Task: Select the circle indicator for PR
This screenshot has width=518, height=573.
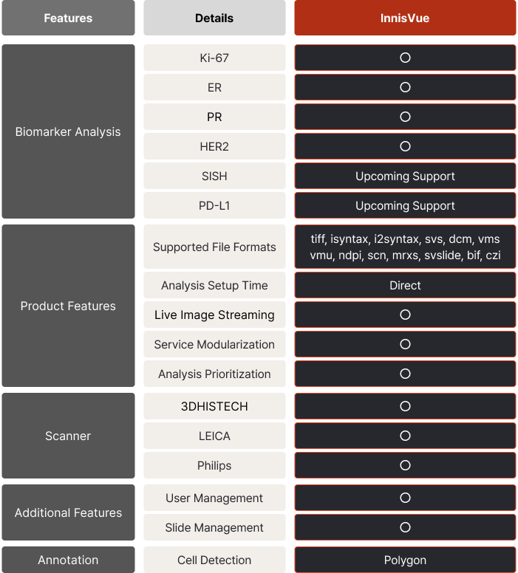Action: (405, 117)
